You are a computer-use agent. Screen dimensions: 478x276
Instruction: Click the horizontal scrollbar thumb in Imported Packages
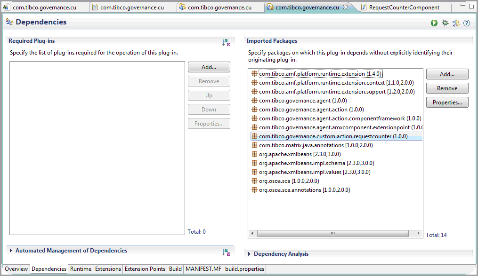[x=332, y=233]
